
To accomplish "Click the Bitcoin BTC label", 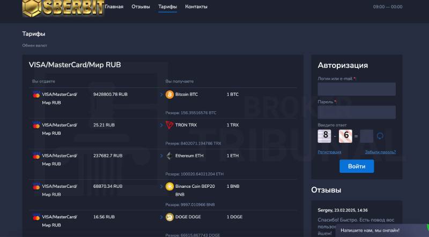I will tap(187, 95).
